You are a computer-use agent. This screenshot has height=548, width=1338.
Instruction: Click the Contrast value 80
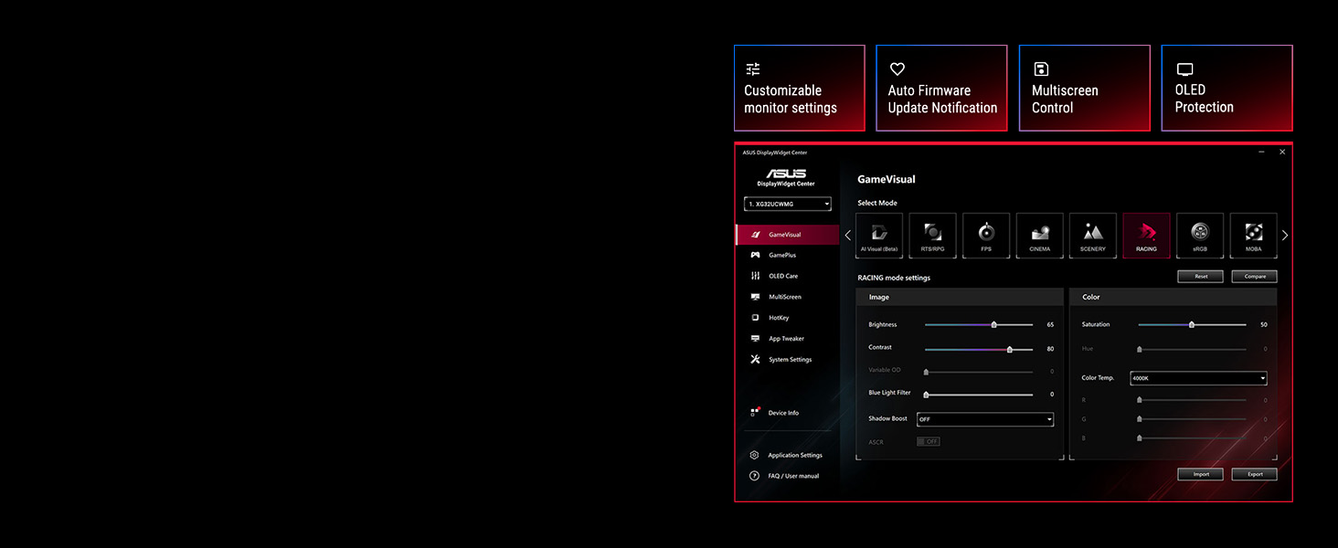click(1050, 348)
